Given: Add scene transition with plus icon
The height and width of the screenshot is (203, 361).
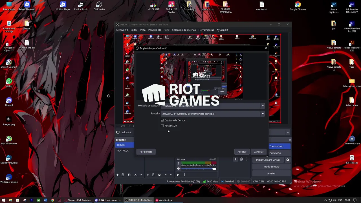Looking at the screenshot, I should pos(235,159).
